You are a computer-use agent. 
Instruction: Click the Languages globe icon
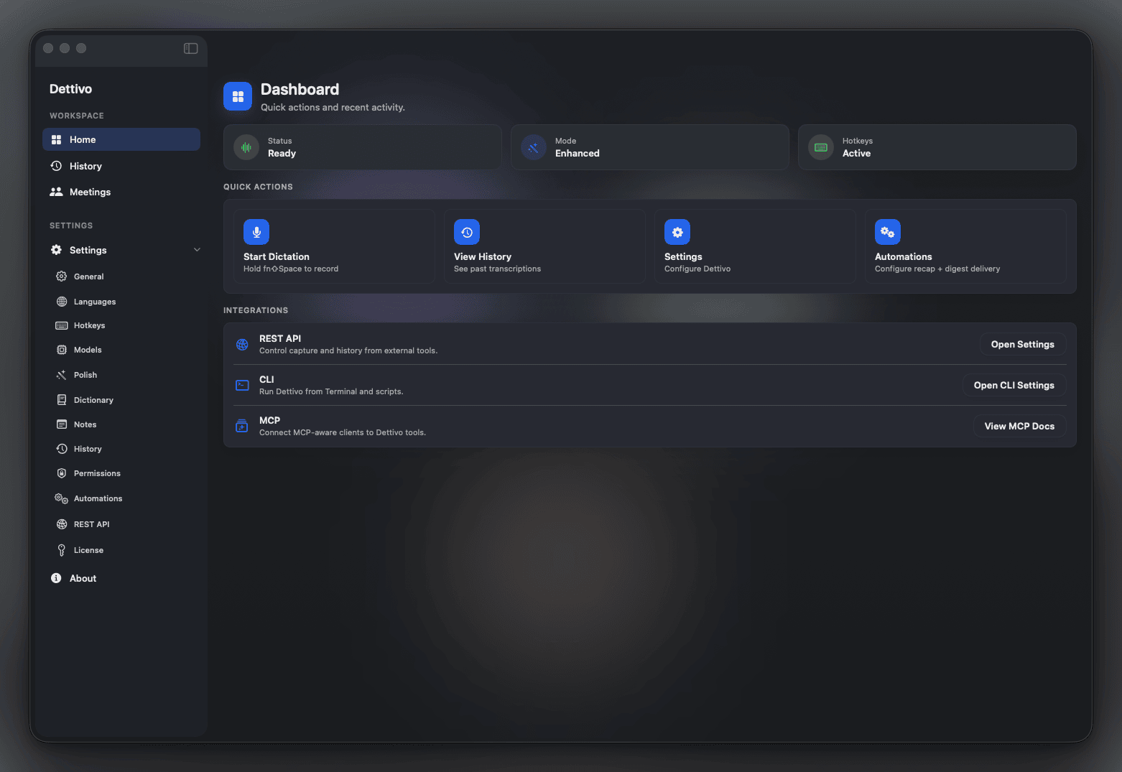tap(62, 302)
